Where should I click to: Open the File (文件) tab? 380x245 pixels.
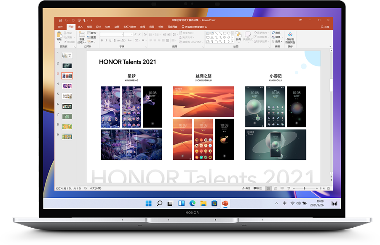[x=60, y=27]
